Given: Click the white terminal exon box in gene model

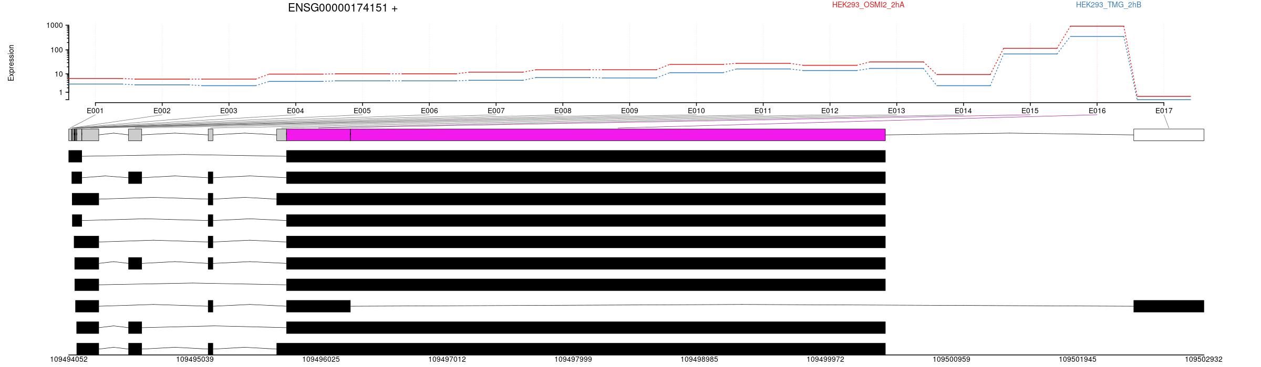Looking at the screenshot, I should coord(1169,135).
